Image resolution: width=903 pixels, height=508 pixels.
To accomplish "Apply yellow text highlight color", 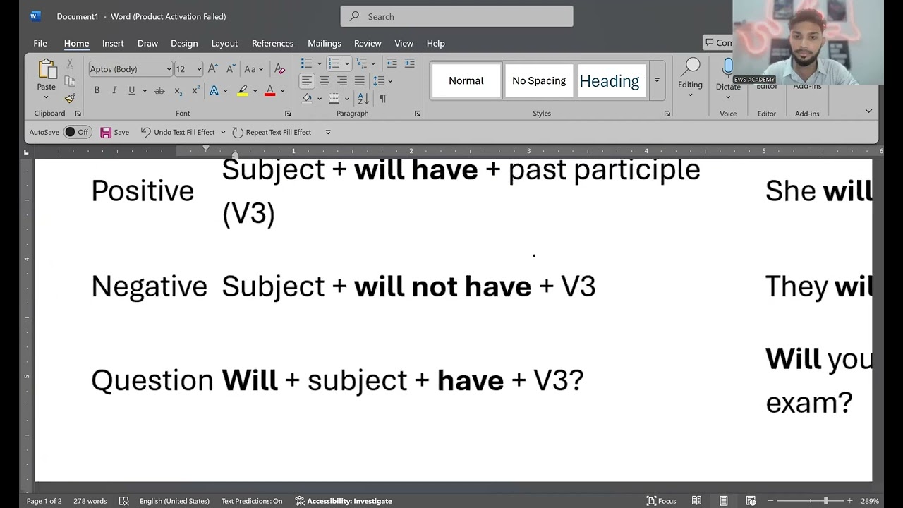I will 242,90.
